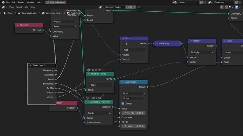Collapse the Multiply node

coord(191,41)
